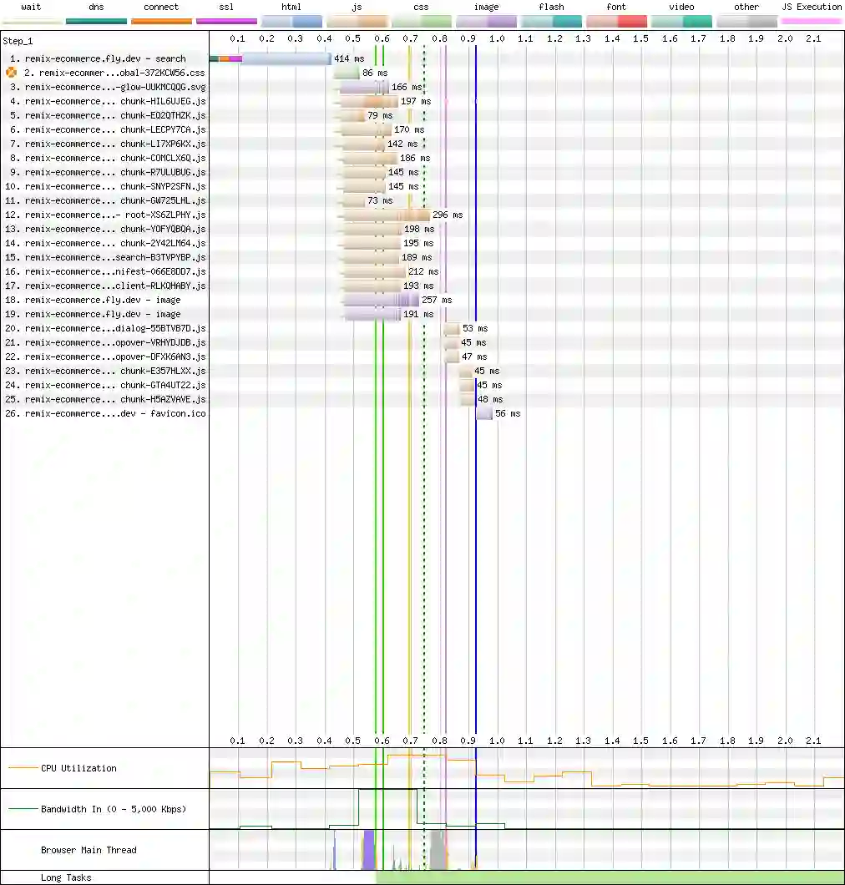Click the 166 ms duration label
This screenshot has width=845, height=885.
pyautogui.click(x=407, y=87)
